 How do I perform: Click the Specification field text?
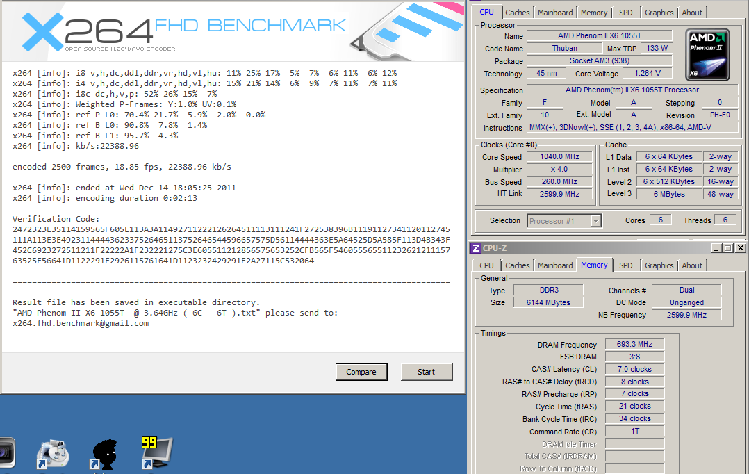pyautogui.click(x=632, y=90)
